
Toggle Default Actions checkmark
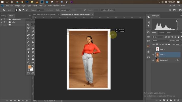point(2,19)
